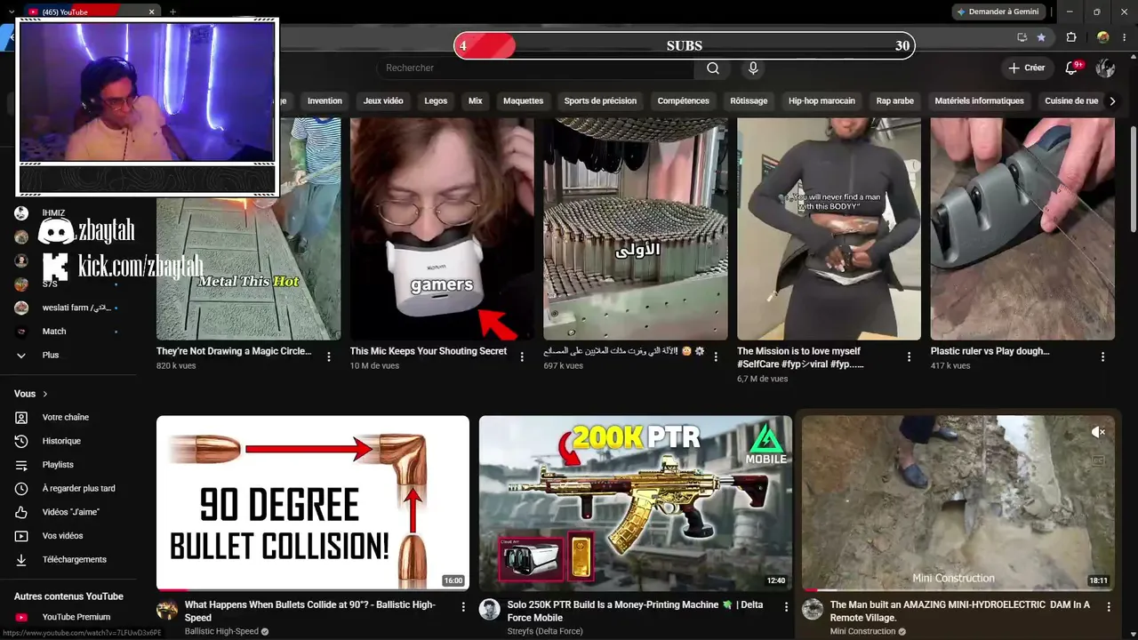Click the Playlists icon in sidebar

(21, 465)
